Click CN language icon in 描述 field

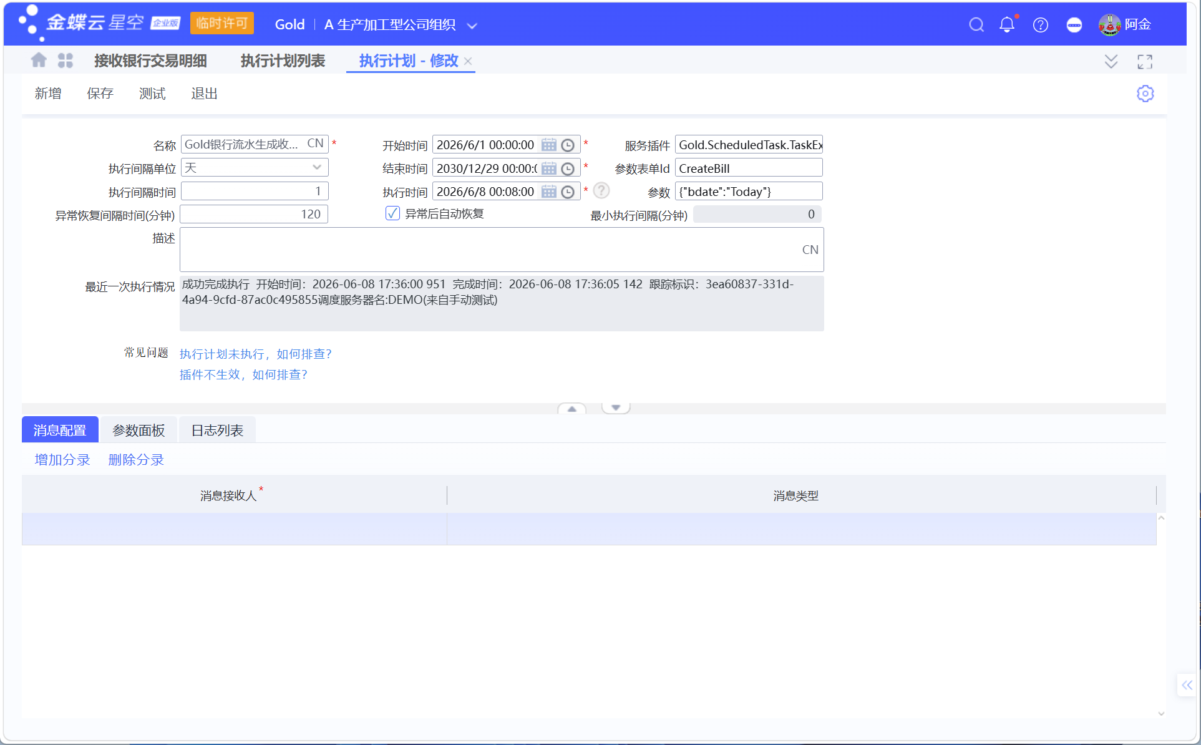pyautogui.click(x=810, y=250)
